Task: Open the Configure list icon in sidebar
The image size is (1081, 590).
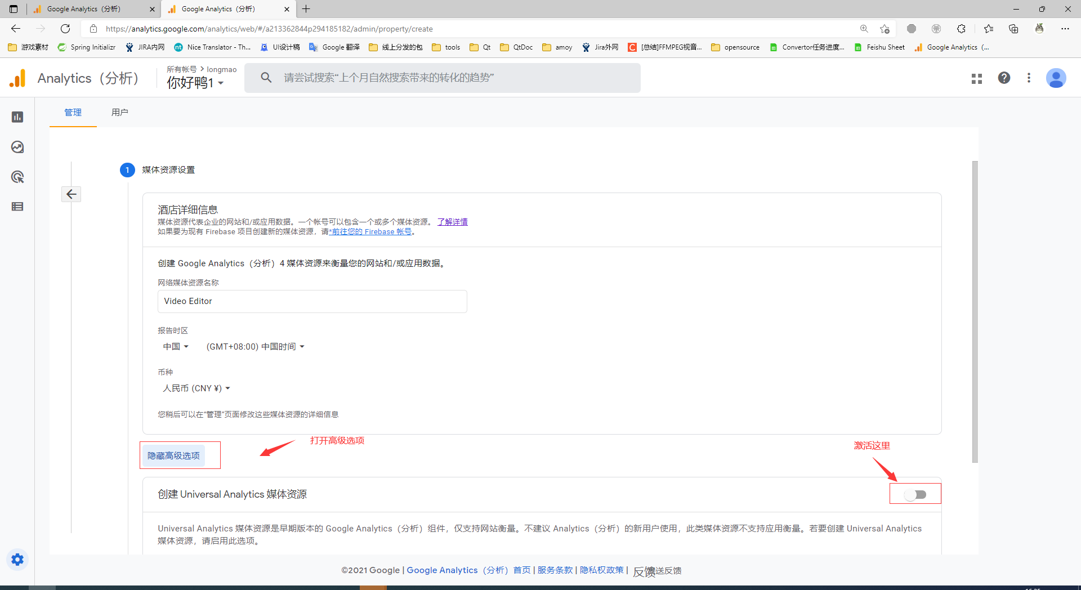Action: point(17,207)
